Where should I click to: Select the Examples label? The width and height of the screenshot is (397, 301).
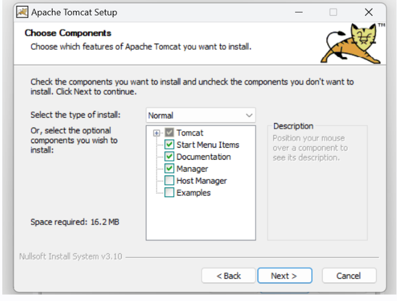click(x=193, y=193)
